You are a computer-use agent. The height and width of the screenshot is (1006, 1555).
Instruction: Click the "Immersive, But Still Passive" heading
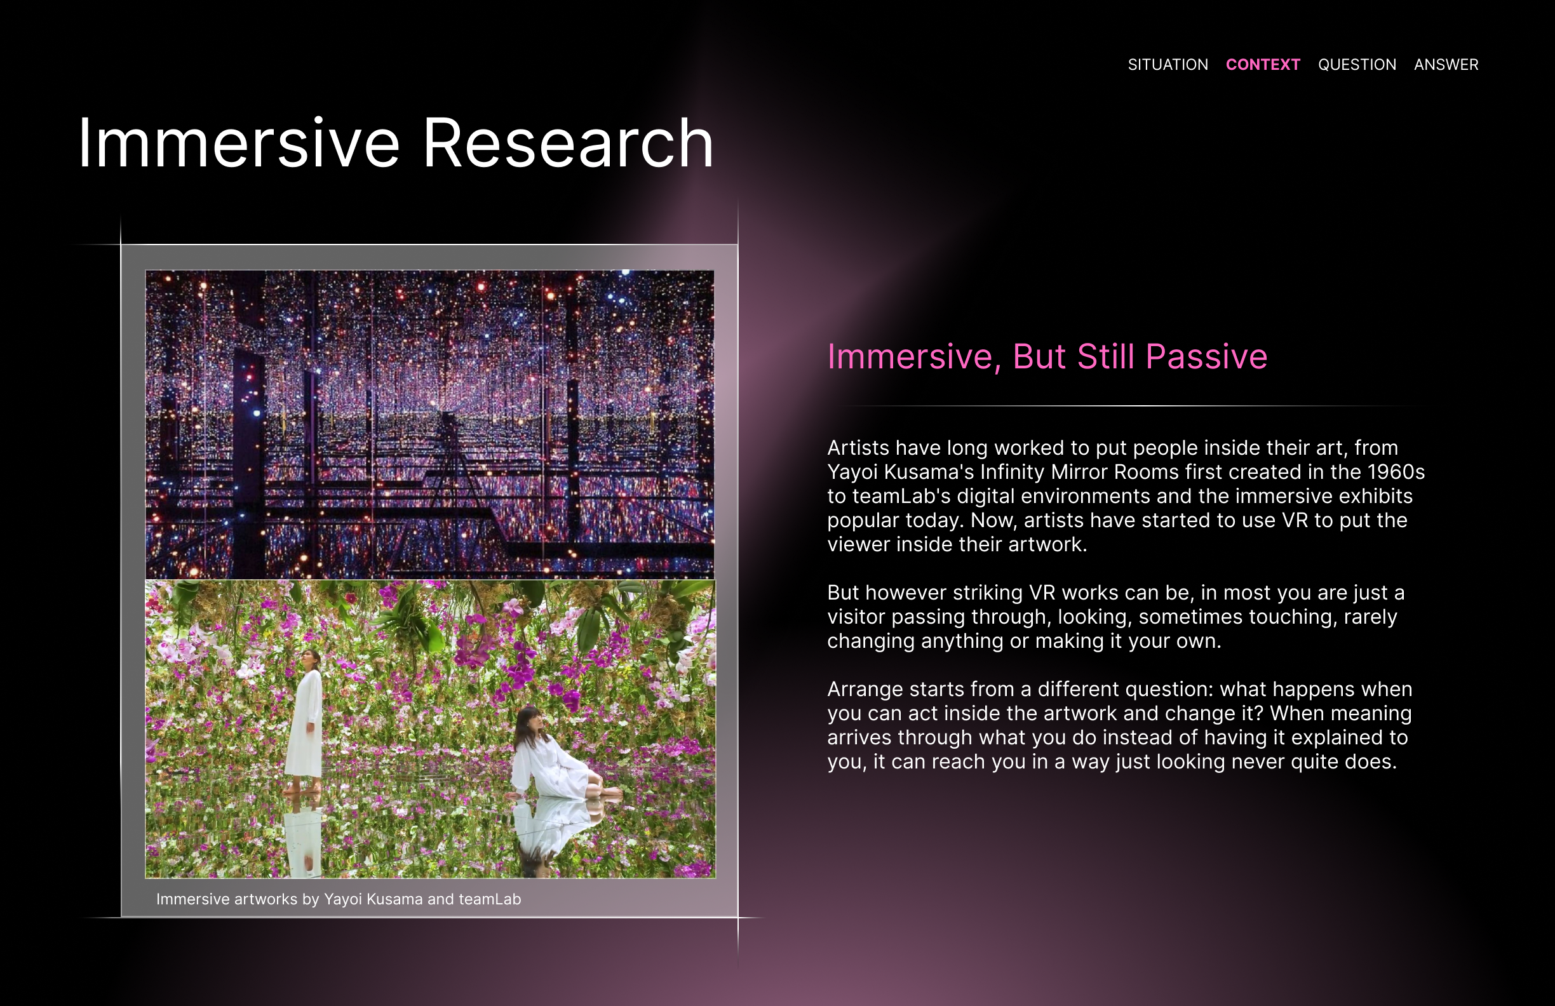click(x=1047, y=357)
